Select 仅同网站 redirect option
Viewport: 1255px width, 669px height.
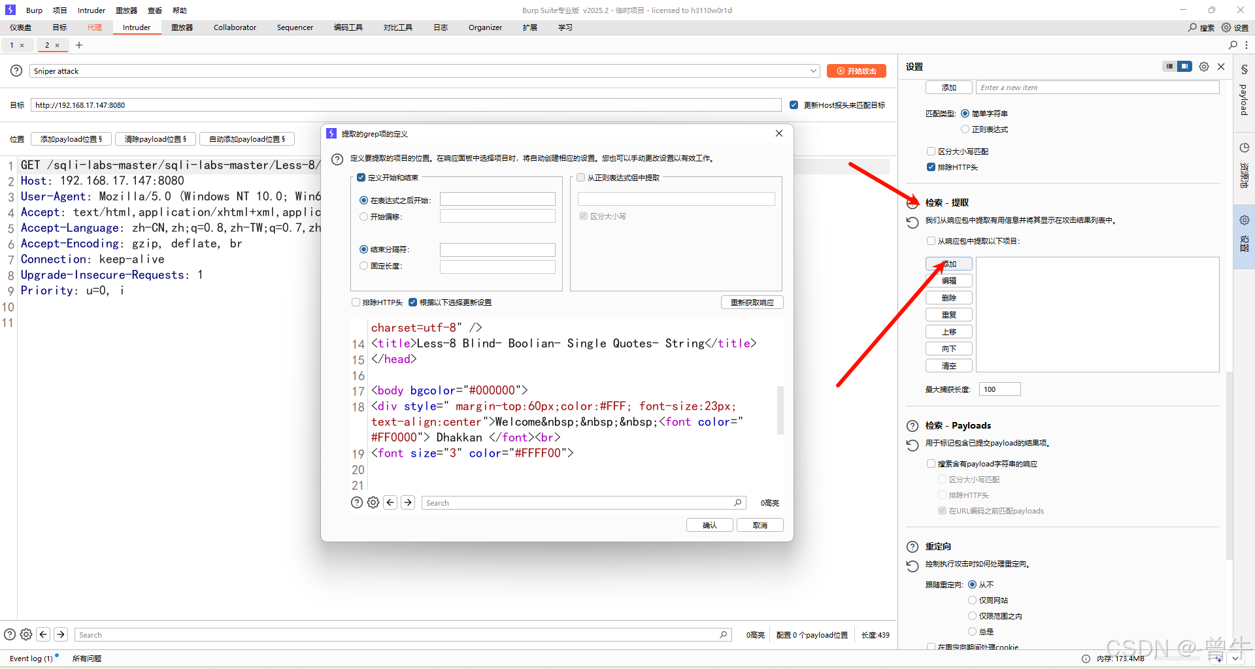pyautogui.click(x=972, y=600)
